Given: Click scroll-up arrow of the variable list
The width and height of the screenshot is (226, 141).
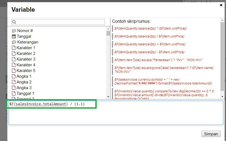Looking at the screenshot, I should [x=108, y=28].
